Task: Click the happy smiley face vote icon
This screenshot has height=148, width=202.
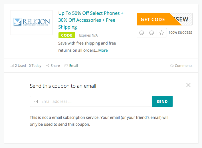Action: pos(142,33)
